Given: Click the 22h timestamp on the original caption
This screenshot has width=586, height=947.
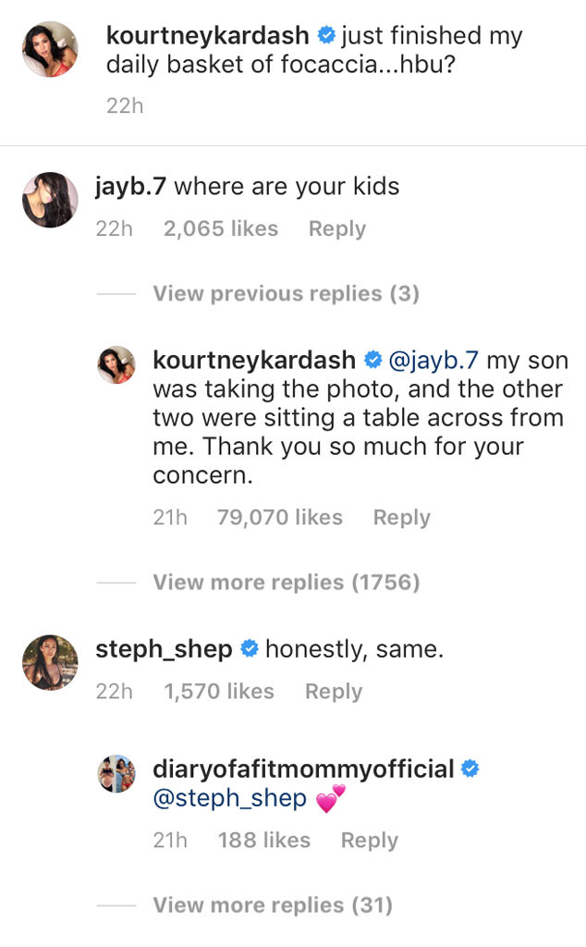Looking at the screenshot, I should 127,105.
